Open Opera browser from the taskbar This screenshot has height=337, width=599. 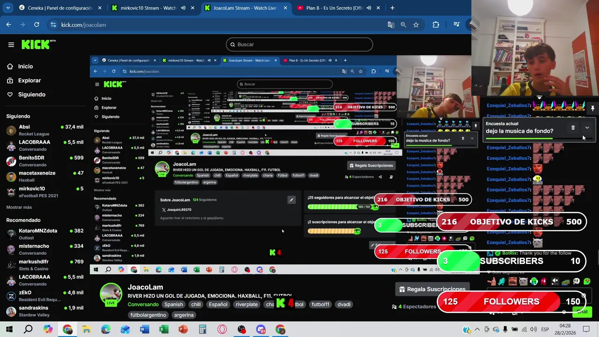pyautogui.click(x=222, y=330)
